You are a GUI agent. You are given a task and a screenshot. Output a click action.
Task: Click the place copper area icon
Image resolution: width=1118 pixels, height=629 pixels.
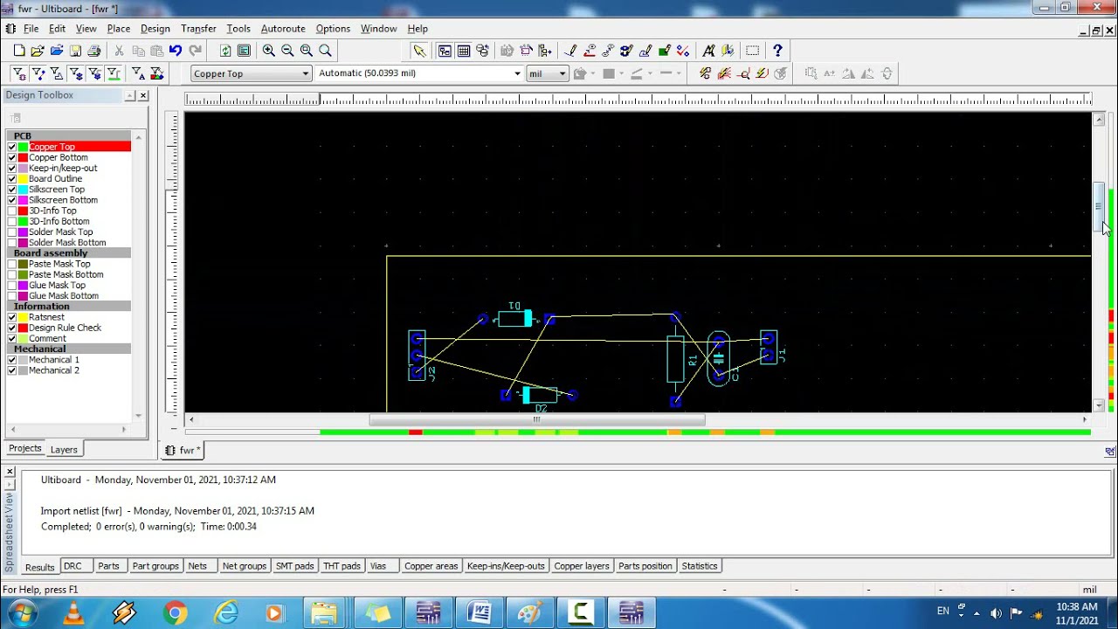click(x=664, y=51)
